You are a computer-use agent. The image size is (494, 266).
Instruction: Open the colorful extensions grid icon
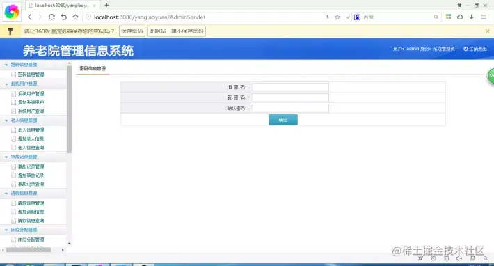point(448,17)
